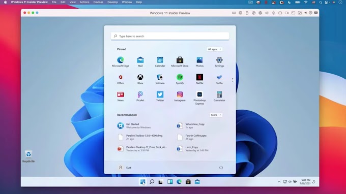Click the macOS Wi-Fi menu bar icon
Image resolution: width=346 pixels, height=194 pixels.
tap(306, 2)
